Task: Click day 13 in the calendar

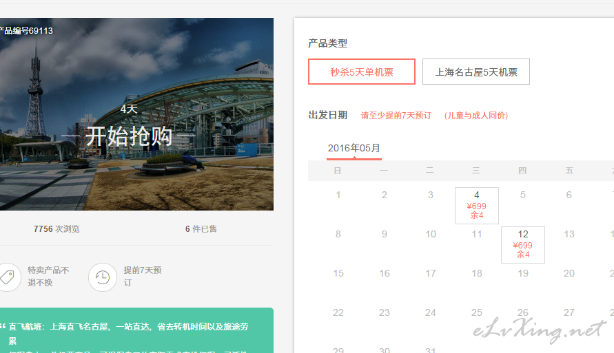Action: point(569,234)
